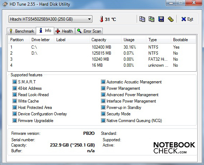The width and height of the screenshot is (204, 165).
Task: Click the copy text to clipboard icon
Action: coord(142,19)
